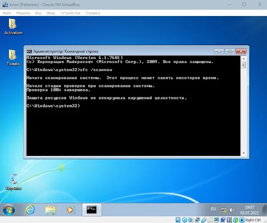Click the console scrollbar thumb
Image resolution: width=267 pixels, height=223 pixels.
(x=243, y=65)
